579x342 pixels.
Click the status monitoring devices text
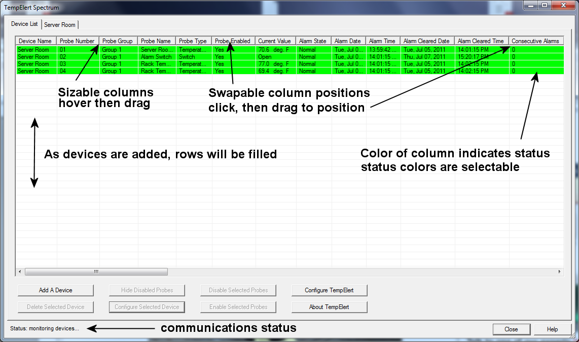pos(45,328)
